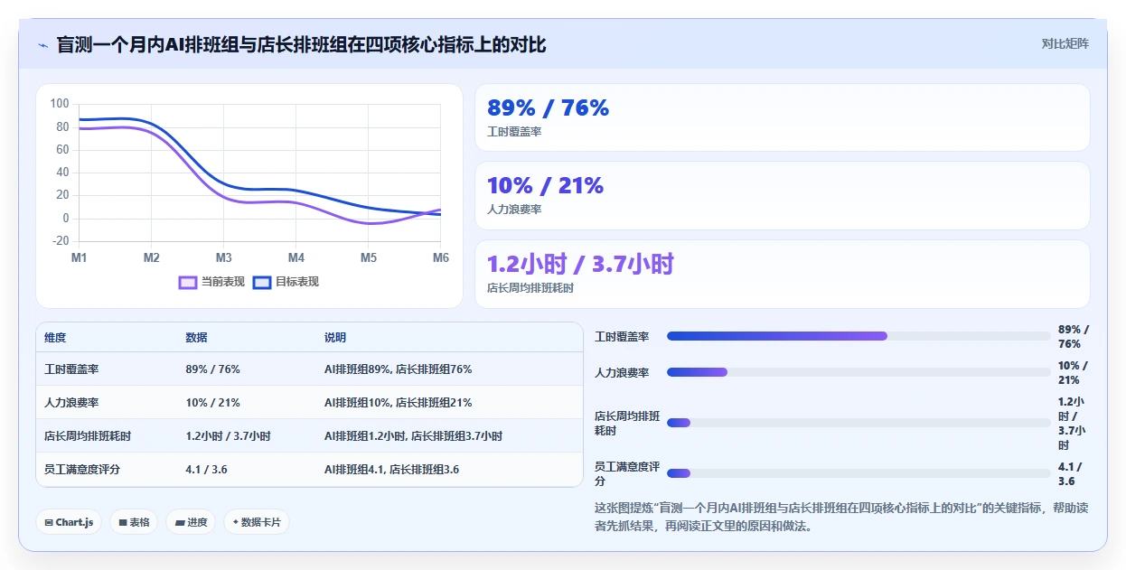Click the 店长周均排班耗时 card caption

(530, 288)
